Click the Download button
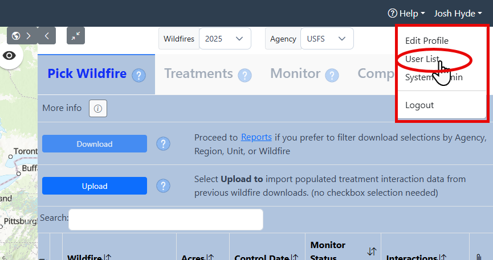This screenshot has width=493, height=260. pyautogui.click(x=95, y=144)
